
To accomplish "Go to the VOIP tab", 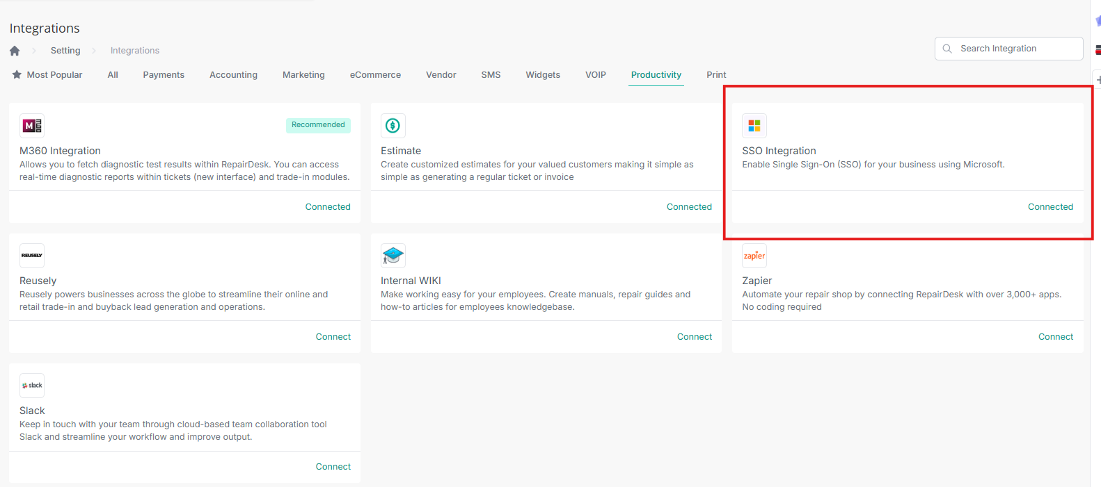I will point(596,75).
